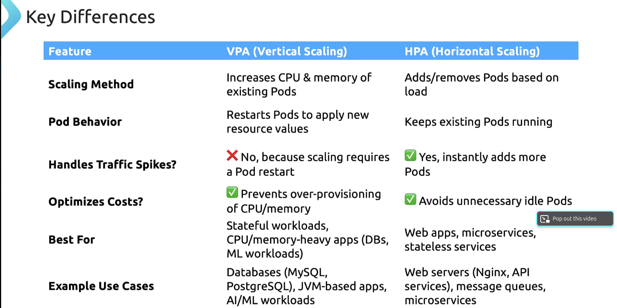Click the "Example Use Cases" row label
This screenshot has width=617, height=308.
(x=101, y=286)
